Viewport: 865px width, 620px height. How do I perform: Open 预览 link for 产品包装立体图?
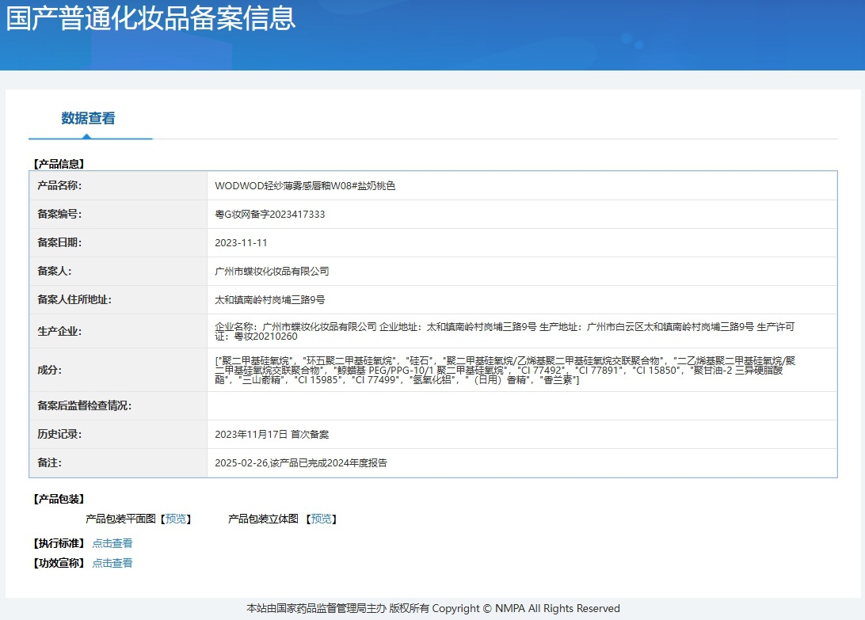[x=321, y=519]
